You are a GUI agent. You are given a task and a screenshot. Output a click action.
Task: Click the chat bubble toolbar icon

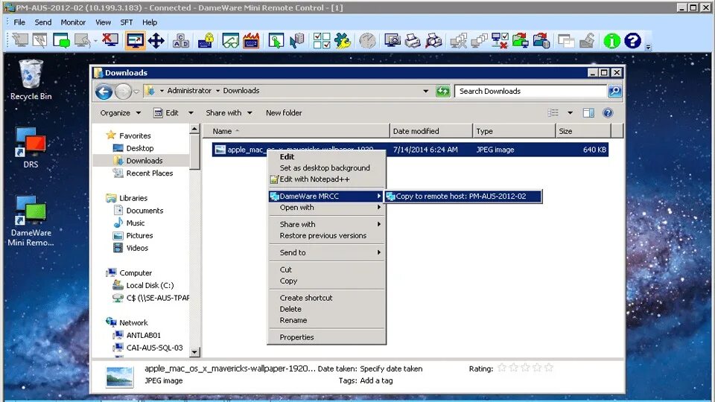coord(61,41)
